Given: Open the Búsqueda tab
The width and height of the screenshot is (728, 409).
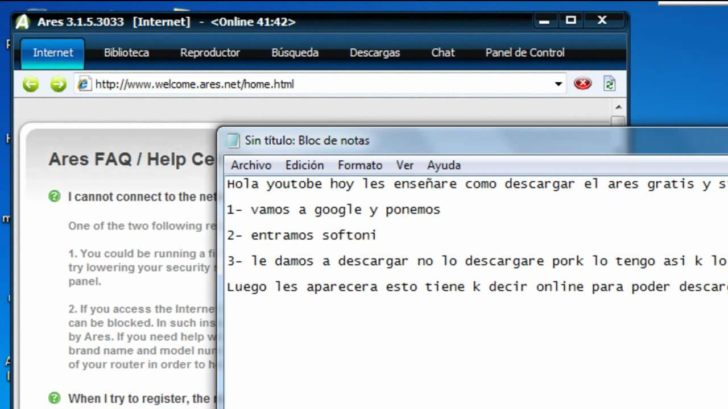Looking at the screenshot, I should [x=295, y=53].
